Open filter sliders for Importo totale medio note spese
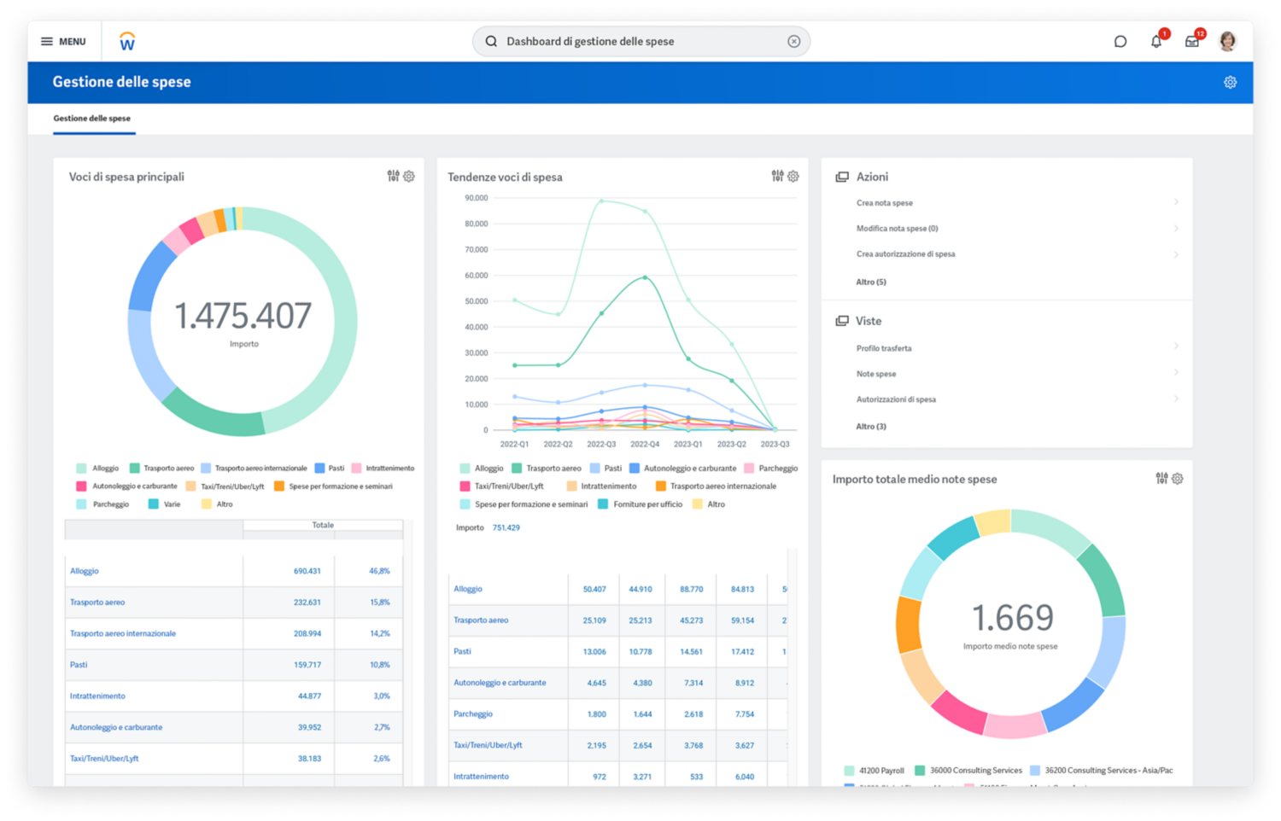This screenshot has width=1281, height=821. tap(1161, 478)
